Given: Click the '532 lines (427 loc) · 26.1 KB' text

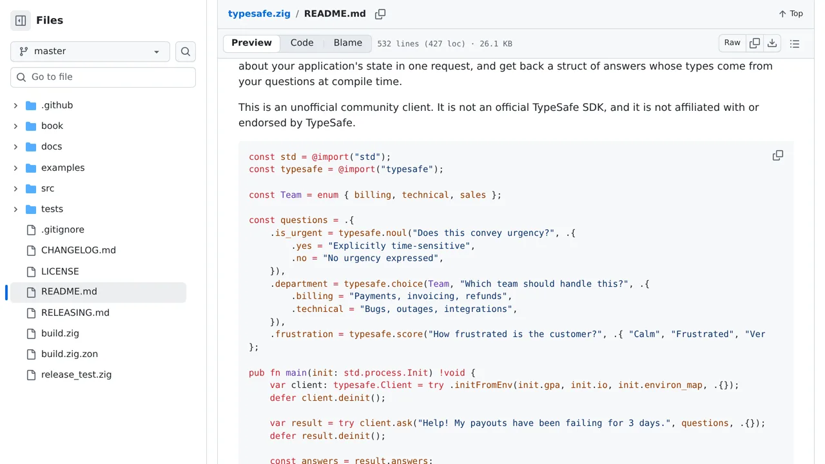Looking at the screenshot, I should pos(445,44).
